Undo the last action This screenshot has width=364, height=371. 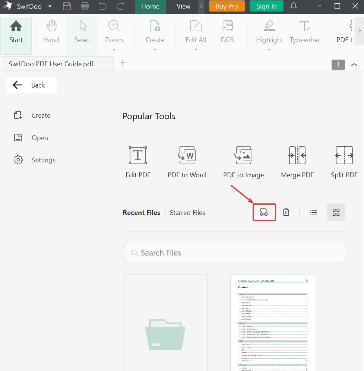[102, 6]
